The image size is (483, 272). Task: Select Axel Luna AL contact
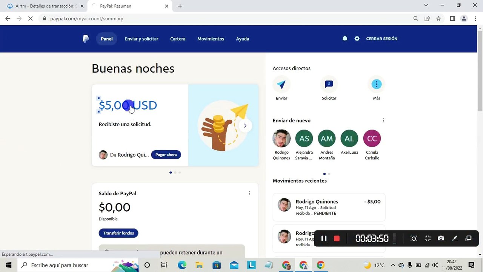pos(349,138)
